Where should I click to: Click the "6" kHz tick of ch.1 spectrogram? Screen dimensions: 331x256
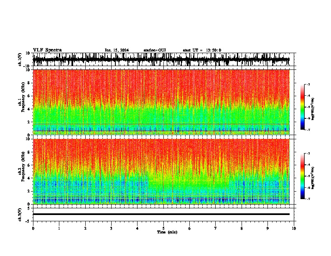[x=29, y=96]
